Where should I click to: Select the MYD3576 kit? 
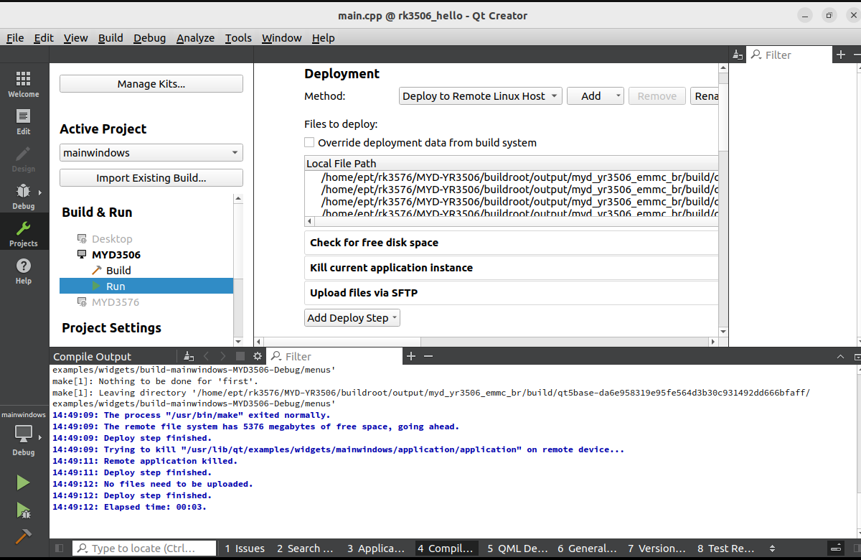[115, 302]
